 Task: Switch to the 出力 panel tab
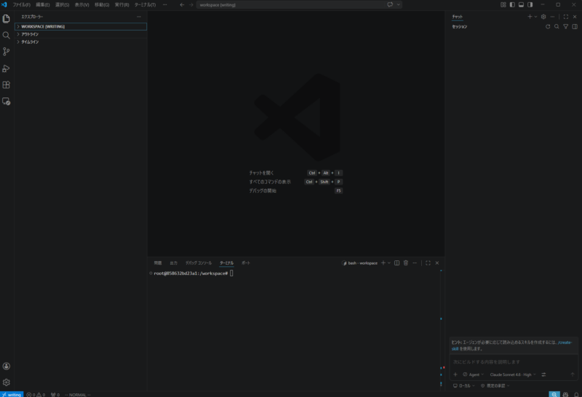[x=173, y=263]
